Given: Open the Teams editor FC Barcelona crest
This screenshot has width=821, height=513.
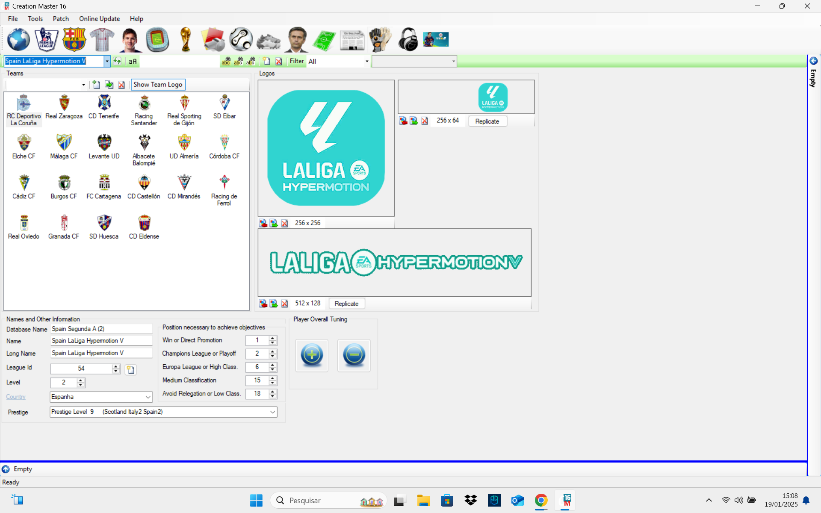Looking at the screenshot, I should point(74,39).
